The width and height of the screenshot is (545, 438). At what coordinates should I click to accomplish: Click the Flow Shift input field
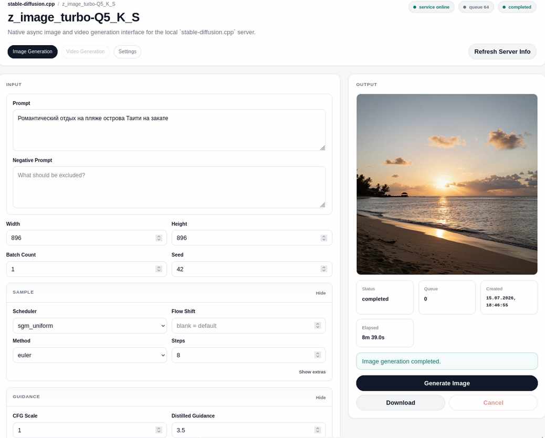pyautogui.click(x=248, y=326)
